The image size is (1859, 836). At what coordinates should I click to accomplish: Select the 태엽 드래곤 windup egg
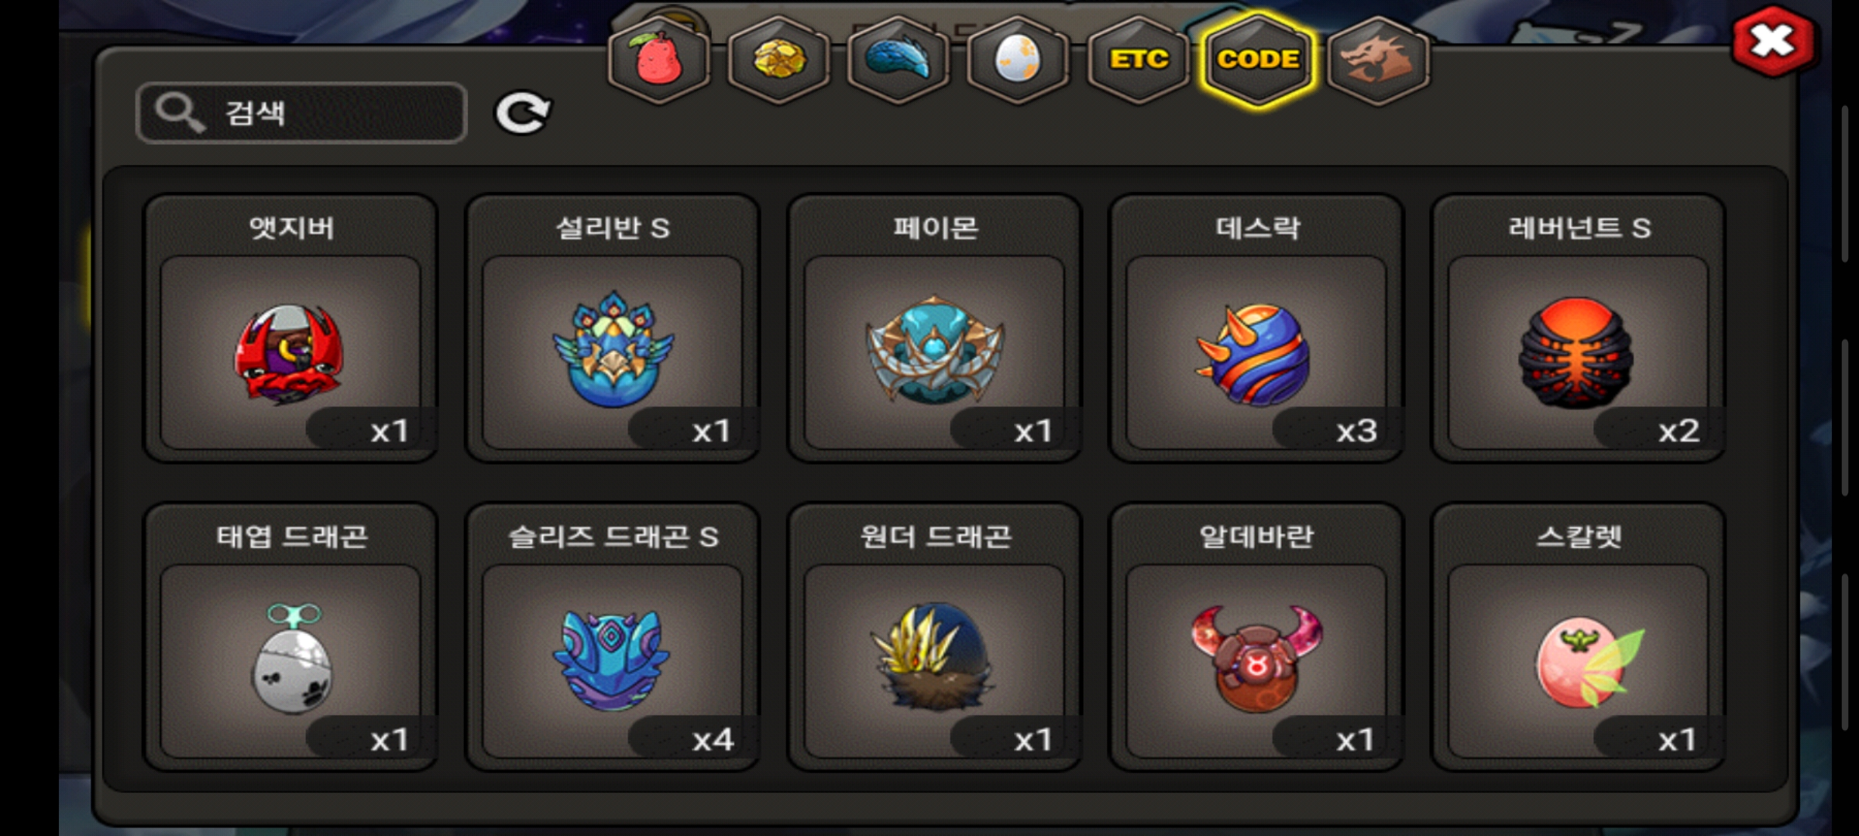tap(290, 637)
